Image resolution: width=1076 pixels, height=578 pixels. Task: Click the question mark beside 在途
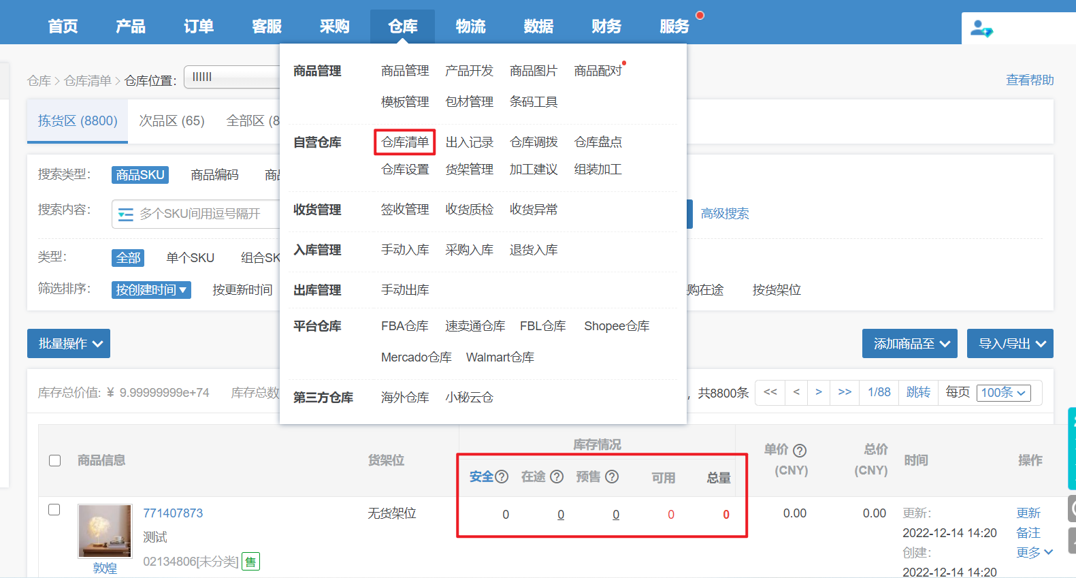click(557, 477)
